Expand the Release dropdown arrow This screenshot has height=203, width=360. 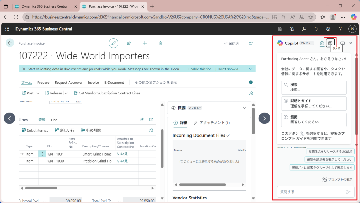click(x=66, y=93)
